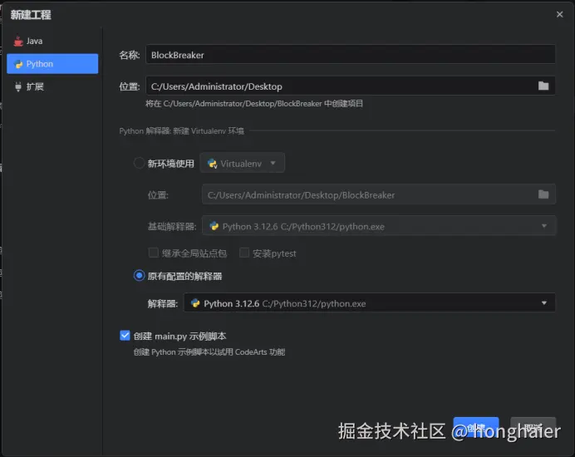Click the plug icon beside 扩展
Image resolution: width=575 pixels, height=457 pixels.
coord(18,87)
